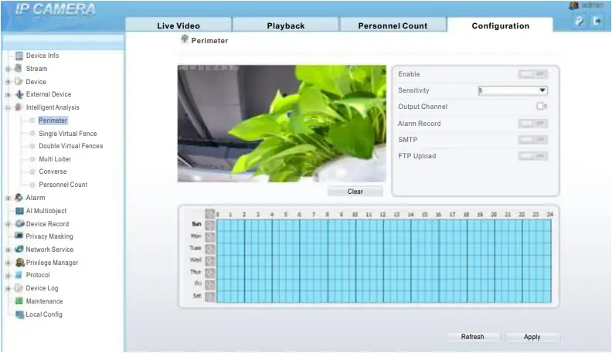Click the Privacy Masking icon
Viewport: 612px width, 353px height.
click(19, 236)
